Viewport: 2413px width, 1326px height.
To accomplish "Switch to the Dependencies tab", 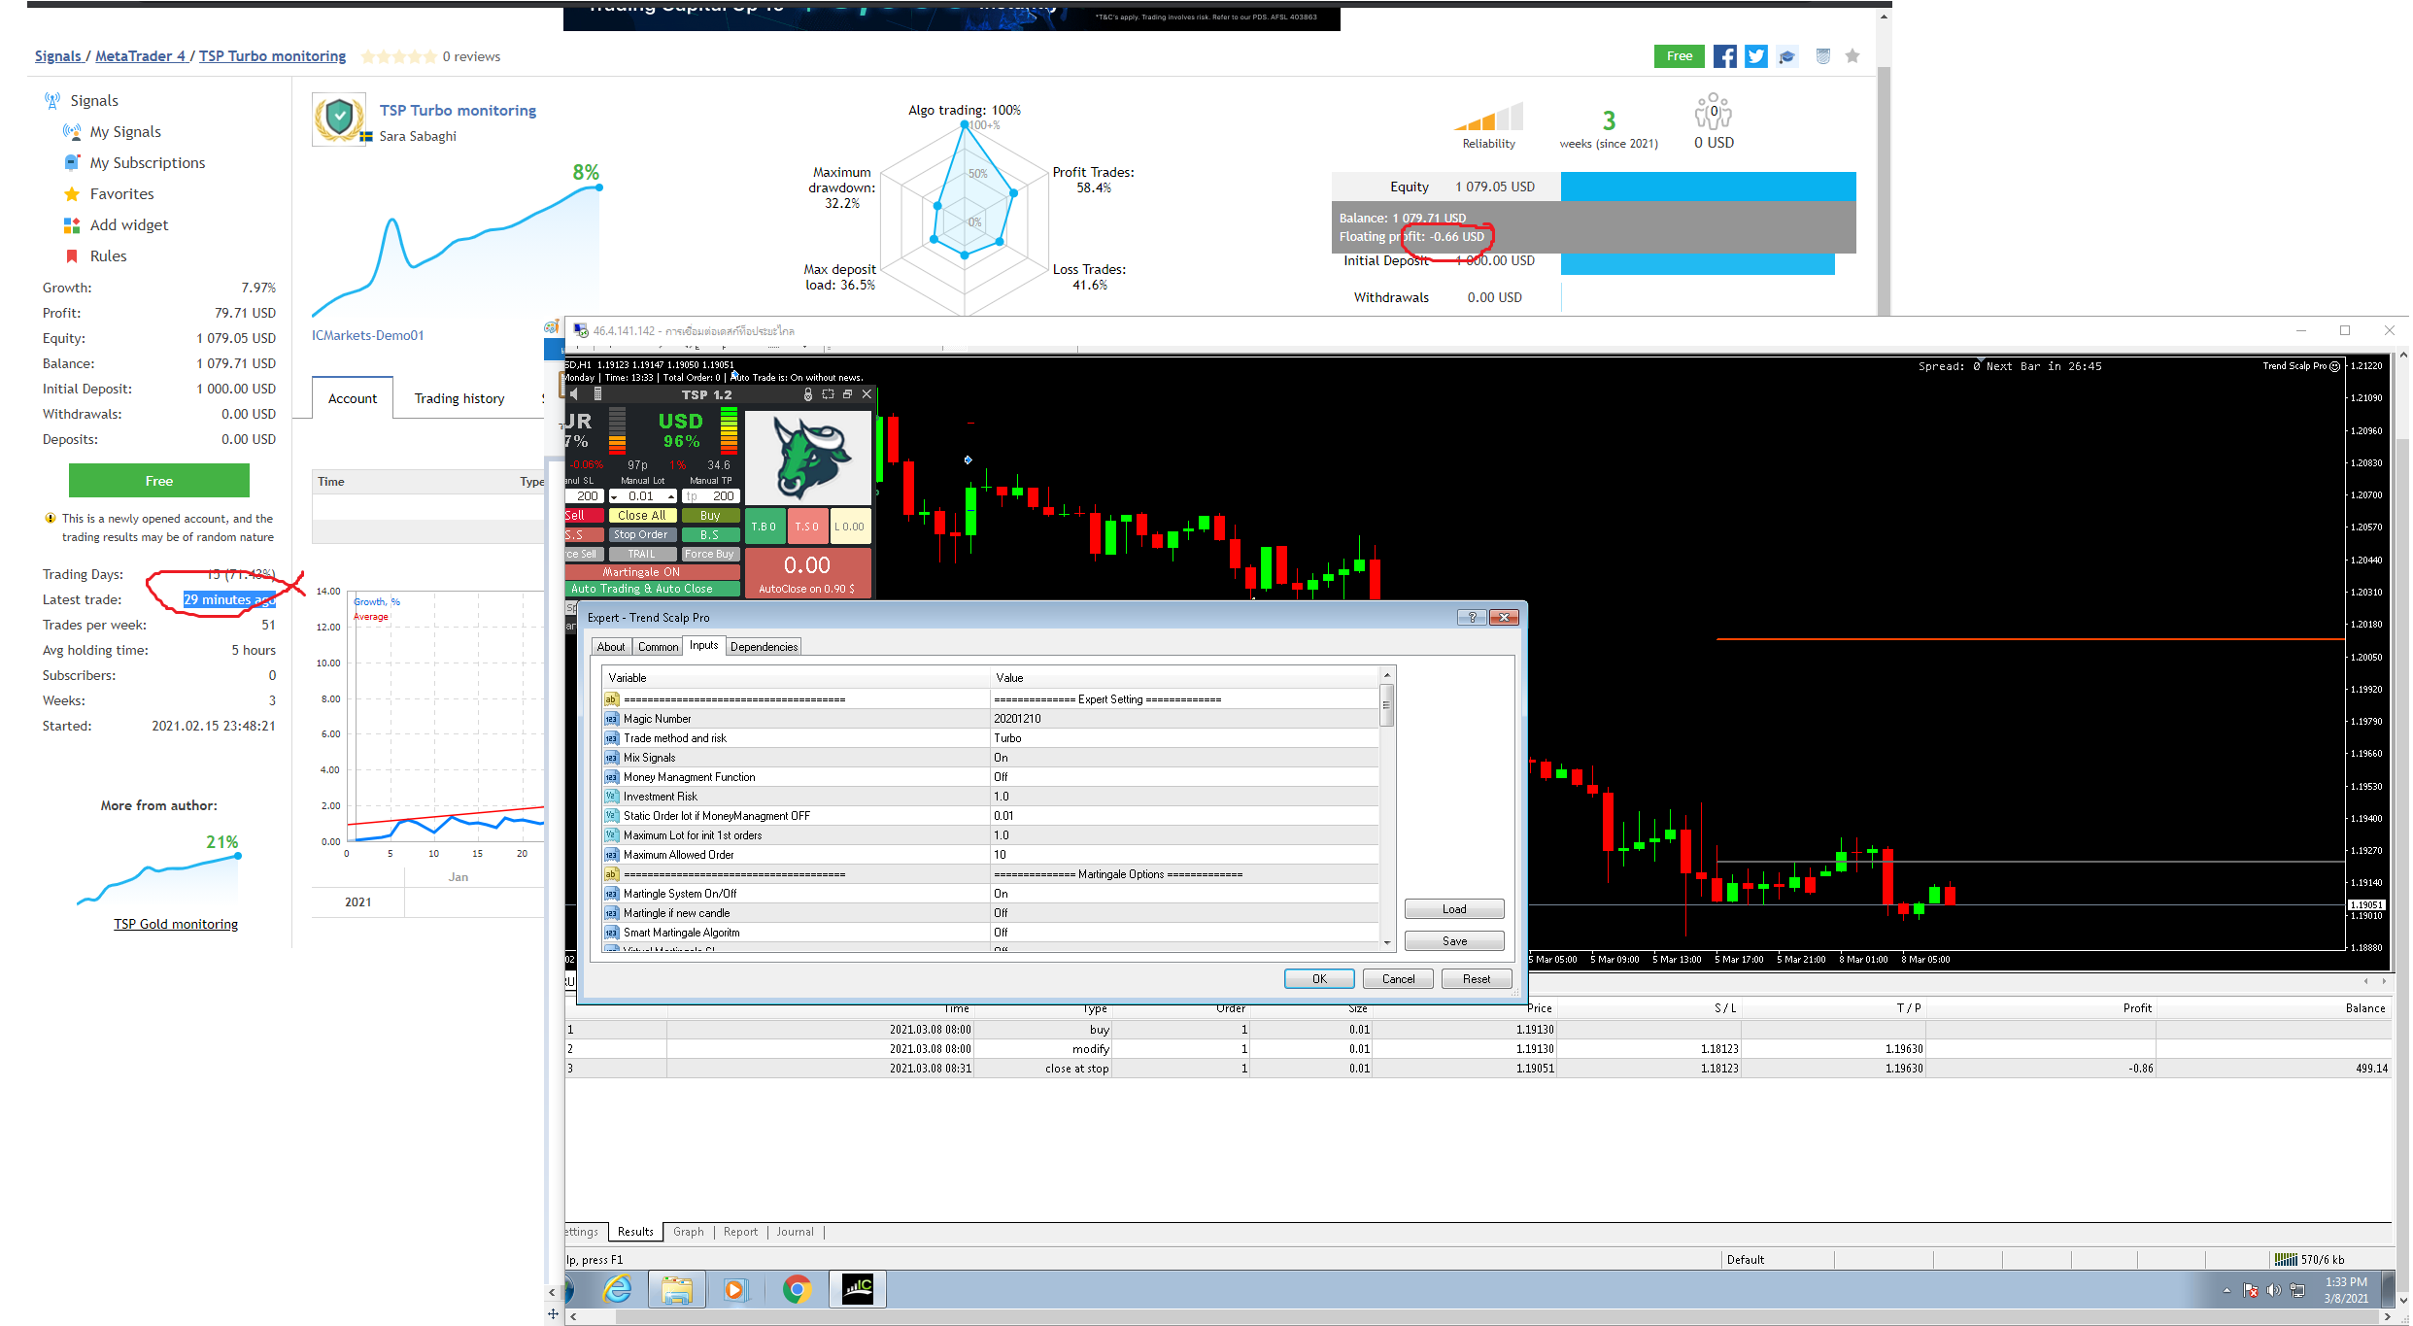I will pos(764,647).
